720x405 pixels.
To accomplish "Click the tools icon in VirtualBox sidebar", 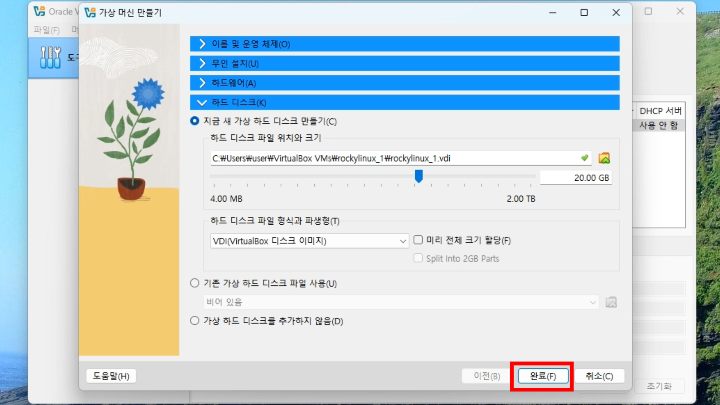I will point(50,57).
